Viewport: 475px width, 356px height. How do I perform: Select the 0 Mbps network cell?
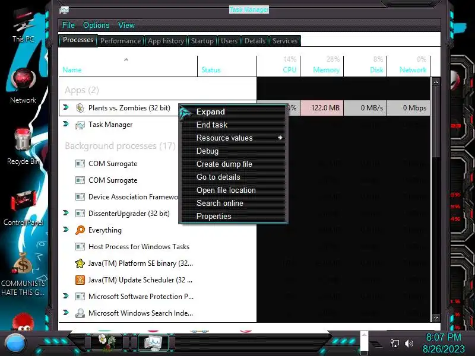(408, 108)
